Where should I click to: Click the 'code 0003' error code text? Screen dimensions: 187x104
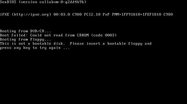click(104, 35)
